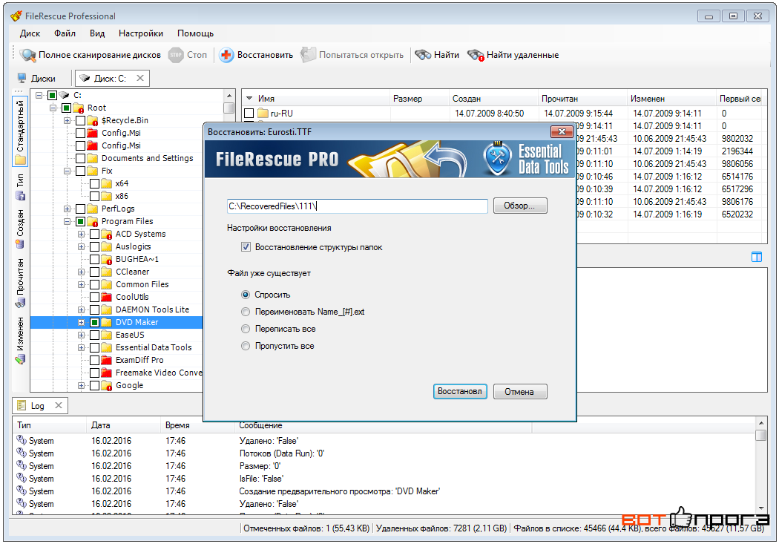Select the DAEMON Tools Lite tree item

pos(152,309)
